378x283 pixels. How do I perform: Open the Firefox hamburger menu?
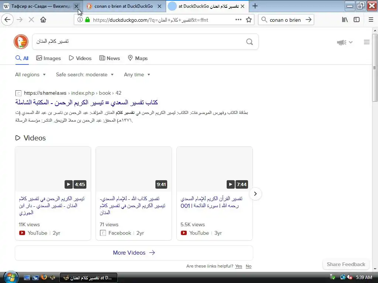coord(371,20)
